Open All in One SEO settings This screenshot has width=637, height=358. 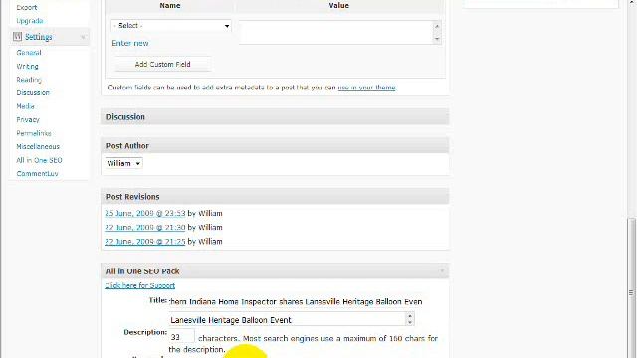click(39, 160)
